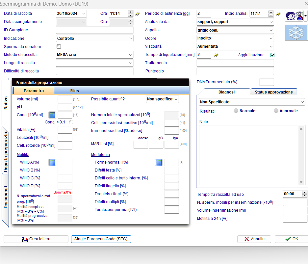
Task: Select the Anormale result radio button
Action: tap(276, 111)
